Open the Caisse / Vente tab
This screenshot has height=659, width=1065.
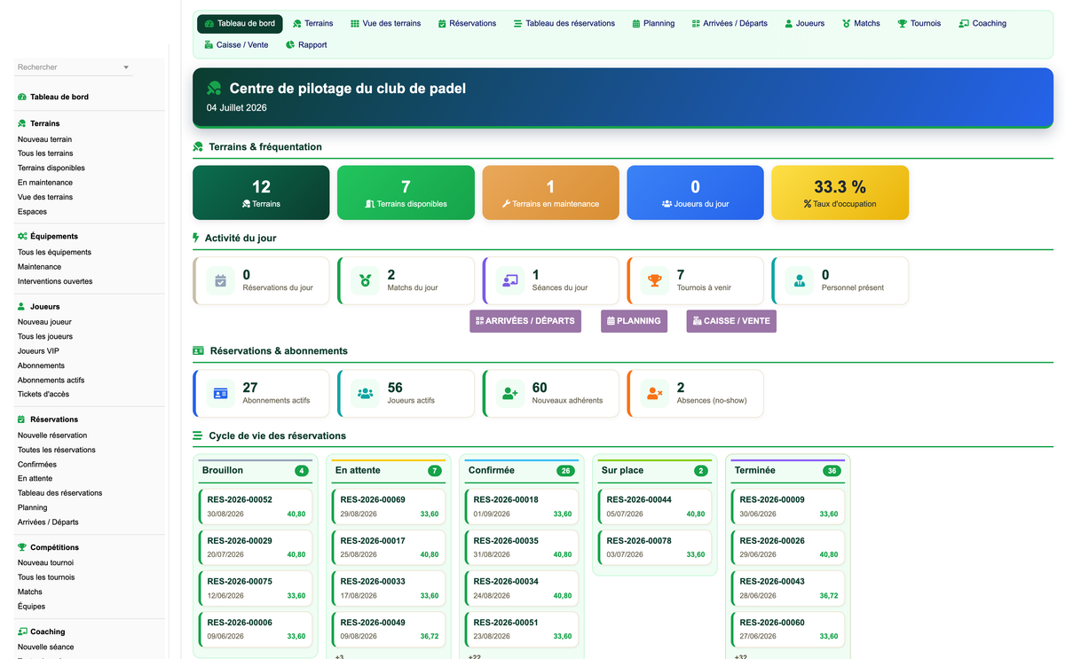[236, 44]
